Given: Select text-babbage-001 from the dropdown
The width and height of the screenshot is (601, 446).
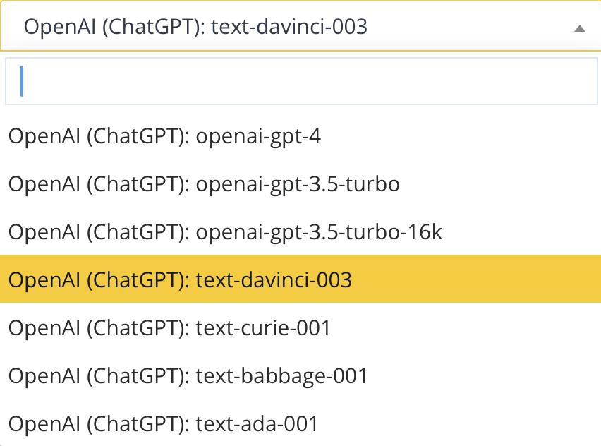Looking at the screenshot, I should tap(188, 376).
